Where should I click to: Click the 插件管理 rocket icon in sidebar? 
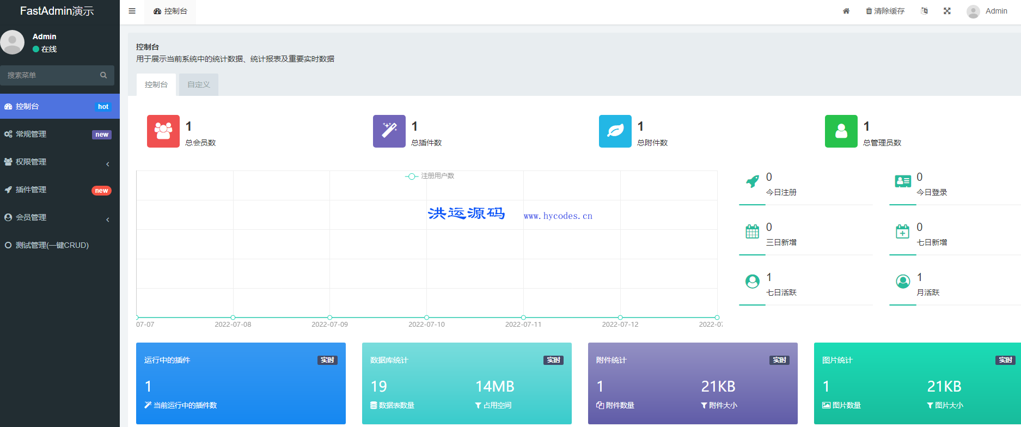[x=8, y=190]
